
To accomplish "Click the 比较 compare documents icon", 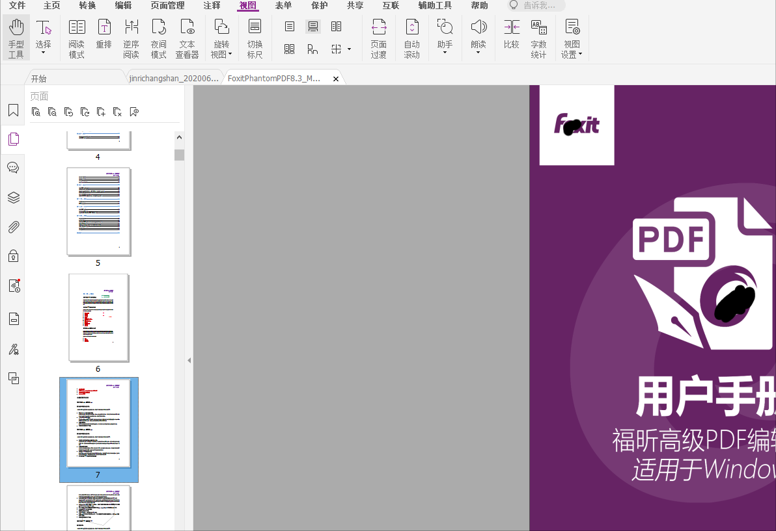I will click(x=511, y=34).
